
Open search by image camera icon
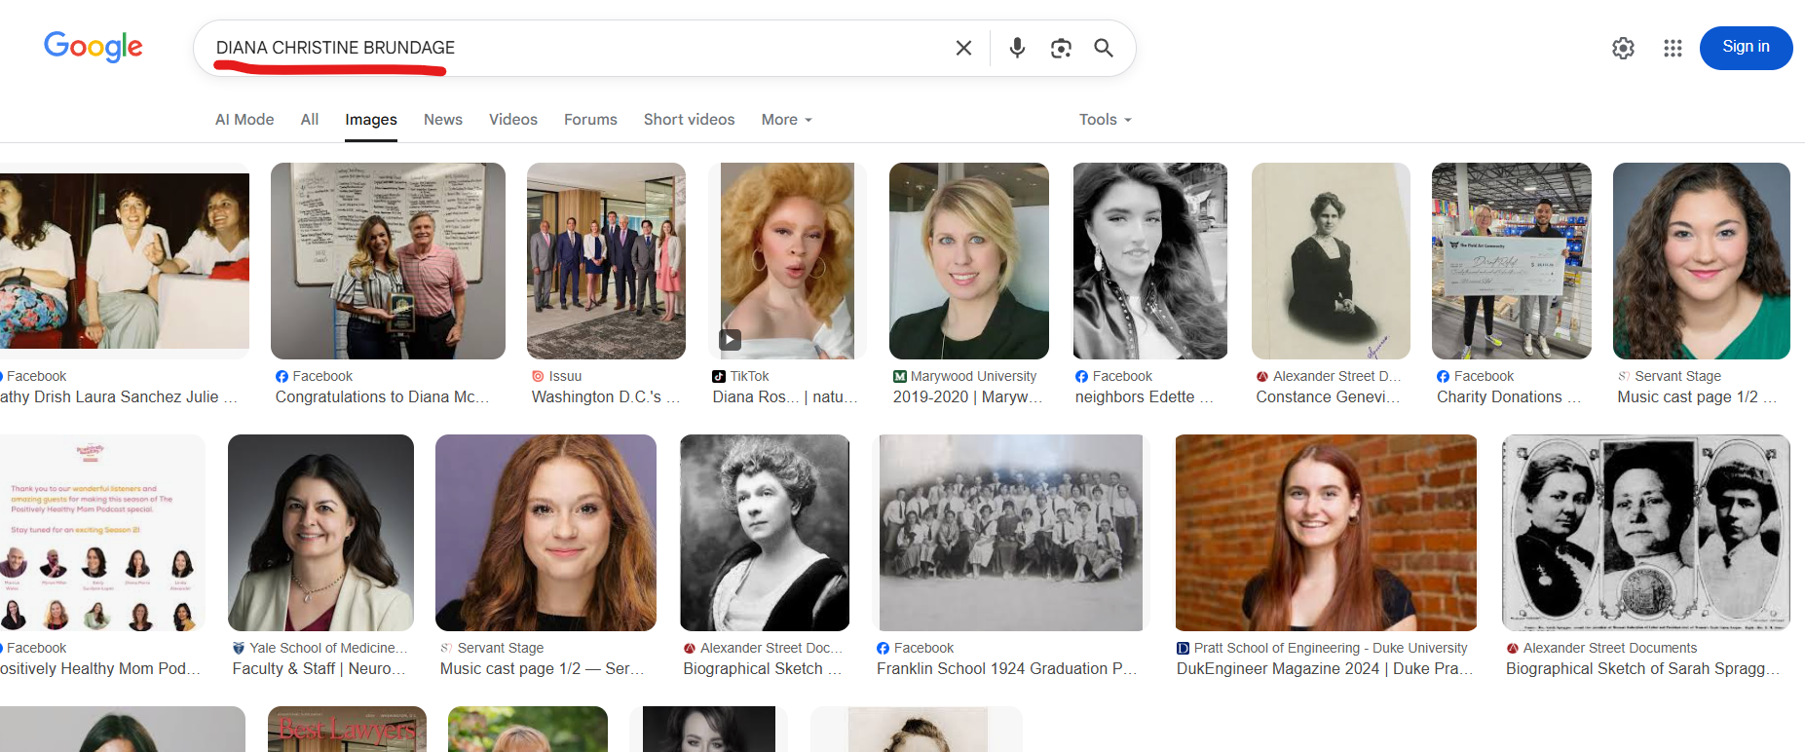1061,48
